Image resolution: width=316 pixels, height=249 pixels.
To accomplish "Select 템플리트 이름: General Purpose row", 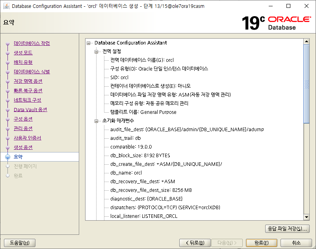I will click(x=143, y=112).
